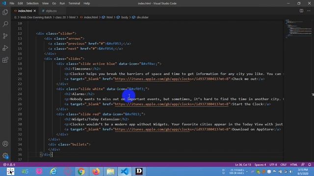Open the Run and Debug view

pyautogui.click(x=5, y=48)
